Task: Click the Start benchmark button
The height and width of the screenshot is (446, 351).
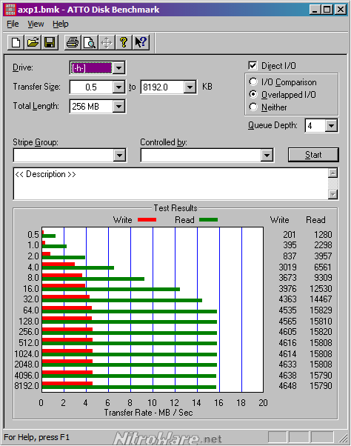Action: [313, 155]
